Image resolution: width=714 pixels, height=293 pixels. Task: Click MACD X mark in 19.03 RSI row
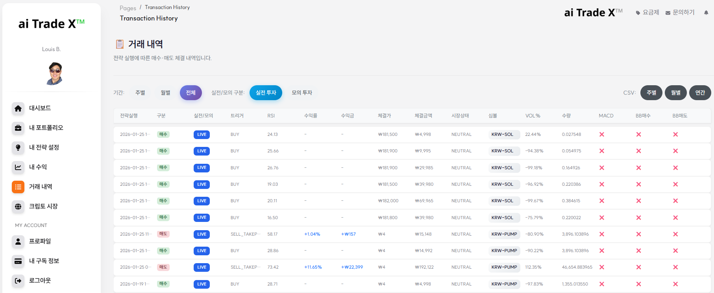click(602, 184)
